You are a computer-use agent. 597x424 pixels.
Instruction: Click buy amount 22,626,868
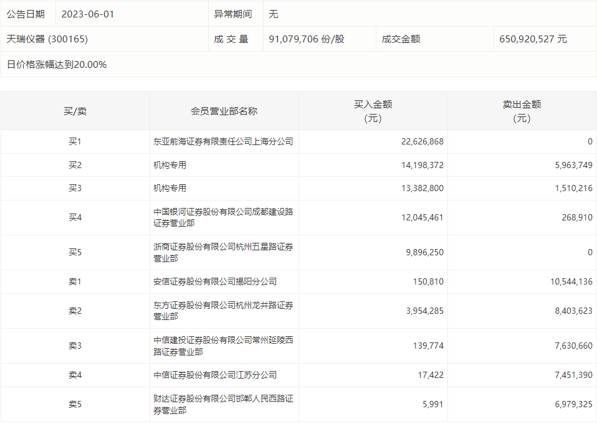tap(423, 141)
